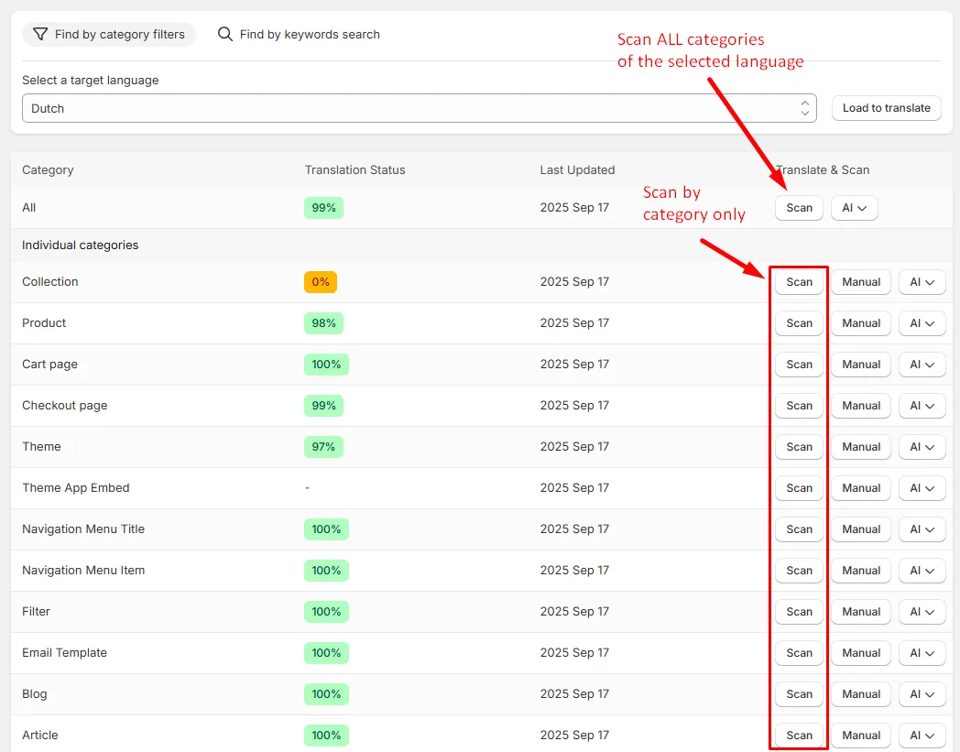
Task: Click the 97% status badge for Theme
Action: (323, 446)
